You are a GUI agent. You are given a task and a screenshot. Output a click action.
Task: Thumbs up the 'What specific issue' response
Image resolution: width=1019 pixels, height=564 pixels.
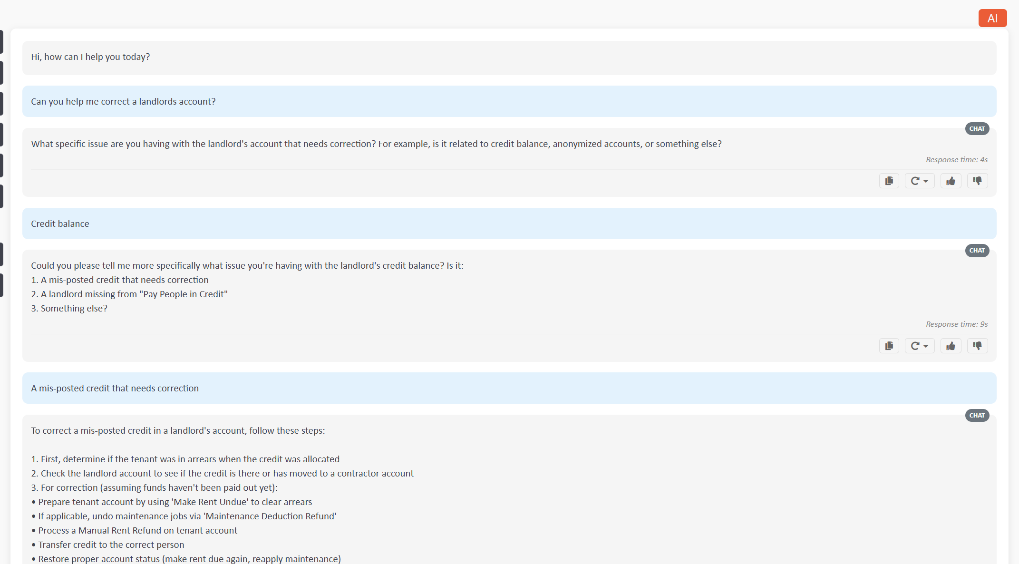tap(951, 181)
